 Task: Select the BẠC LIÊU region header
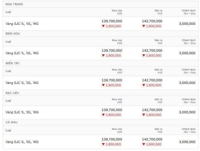pos(12,93)
